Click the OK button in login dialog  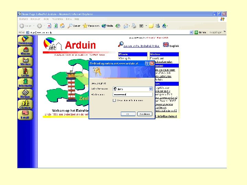click(128, 114)
